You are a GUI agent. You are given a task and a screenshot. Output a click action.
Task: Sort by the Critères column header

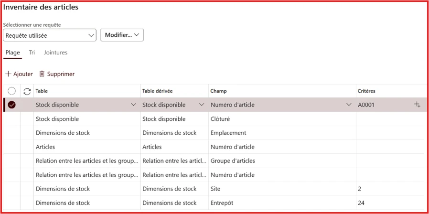pos(366,91)
